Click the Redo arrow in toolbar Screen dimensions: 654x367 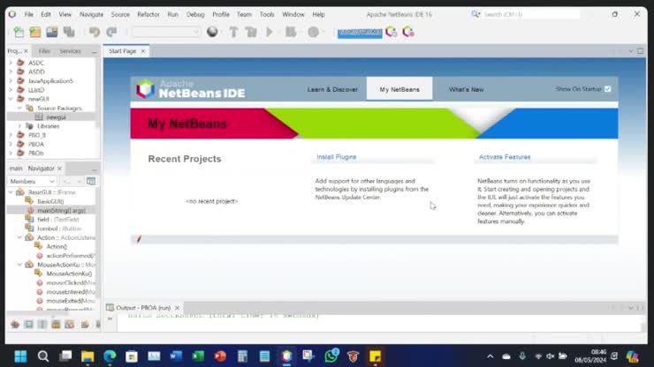(x=111, y=32)
